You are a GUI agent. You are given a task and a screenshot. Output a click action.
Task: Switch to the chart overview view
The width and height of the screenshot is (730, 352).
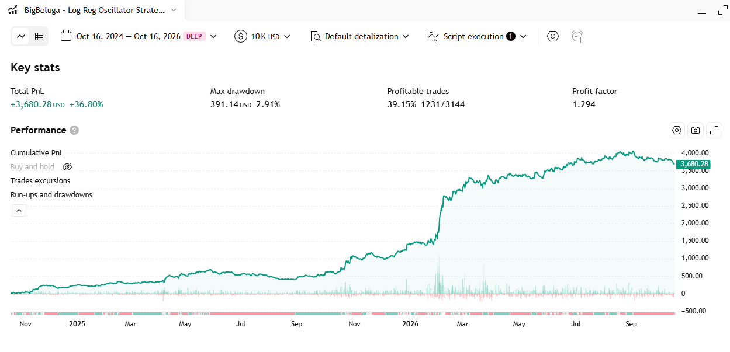(21, 36)
